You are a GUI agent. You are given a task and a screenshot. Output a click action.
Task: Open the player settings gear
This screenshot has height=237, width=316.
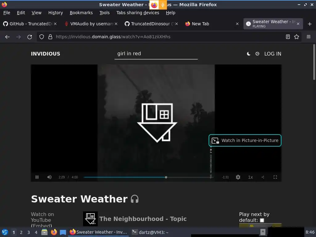238,177
